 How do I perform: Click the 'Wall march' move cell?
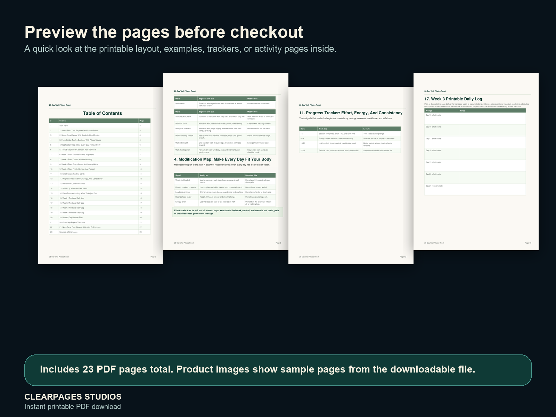[x=186, y=105]
